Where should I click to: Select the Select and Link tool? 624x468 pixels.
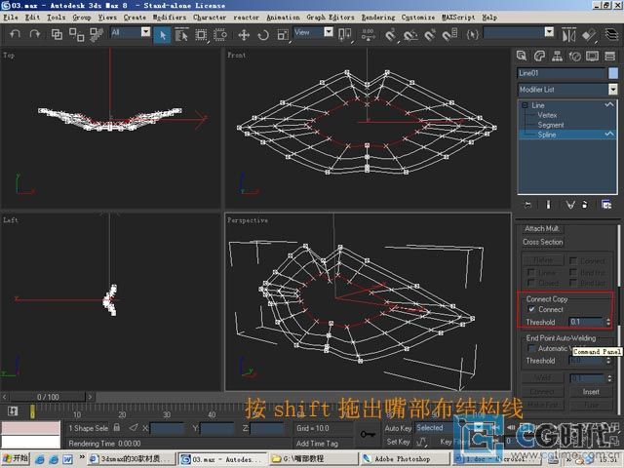pos(57,35)
